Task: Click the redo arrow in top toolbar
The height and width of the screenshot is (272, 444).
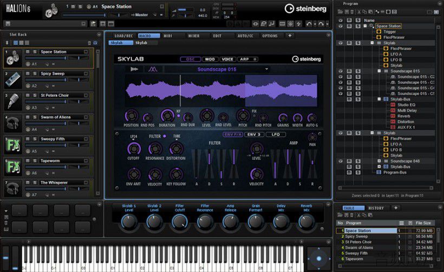Action: coord(321,24)
